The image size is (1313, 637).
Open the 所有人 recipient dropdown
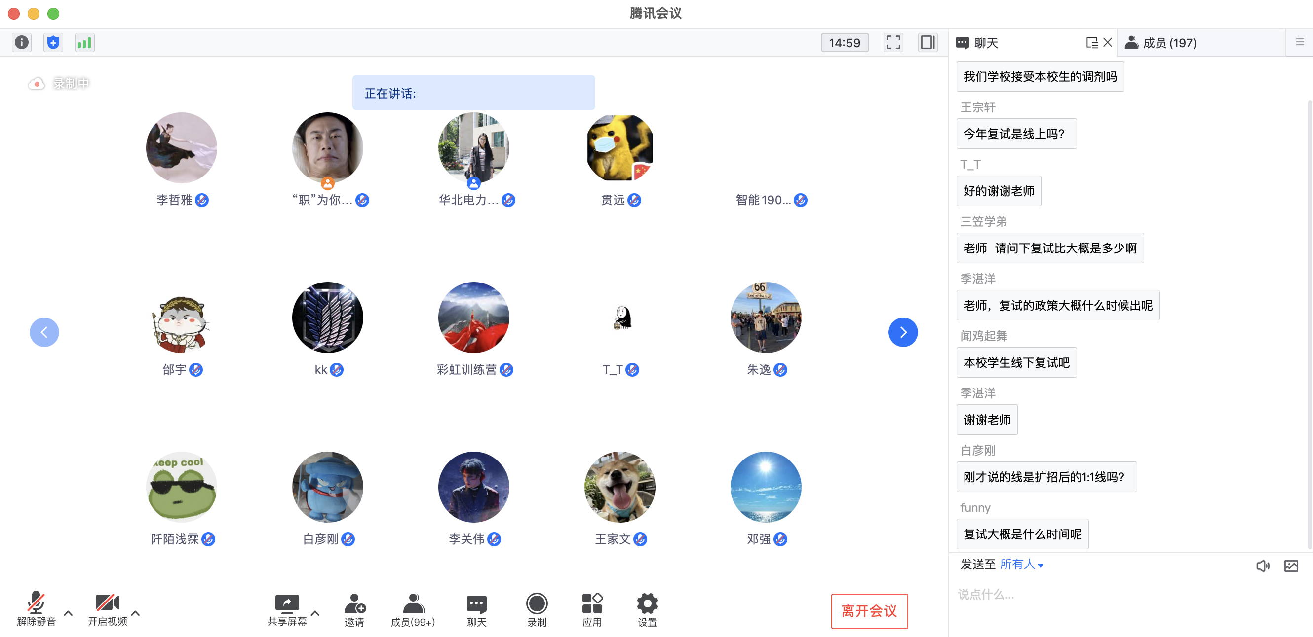[x=1021, y=565]
